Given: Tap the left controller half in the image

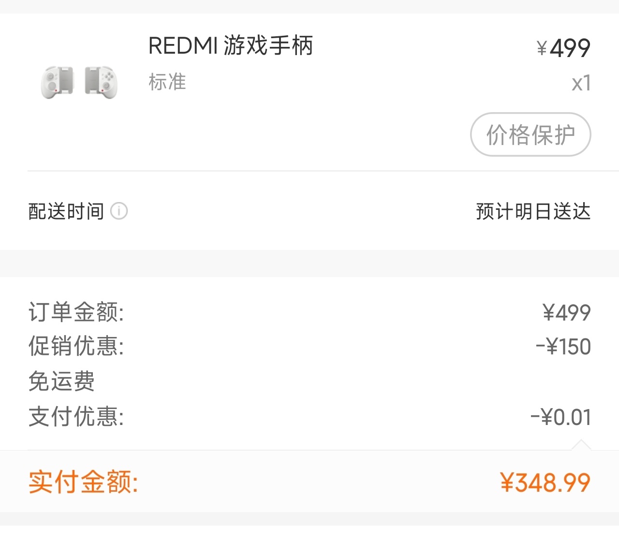Looking at the screenshot, I should 58,82.
